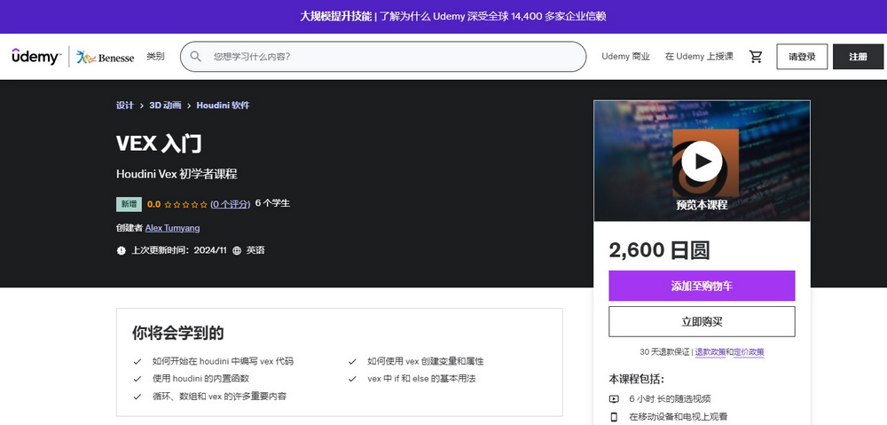The width and height of the screenshot is (887, 425).
Task: Click the 注册 sign-up button
Action: coord(858,57)
